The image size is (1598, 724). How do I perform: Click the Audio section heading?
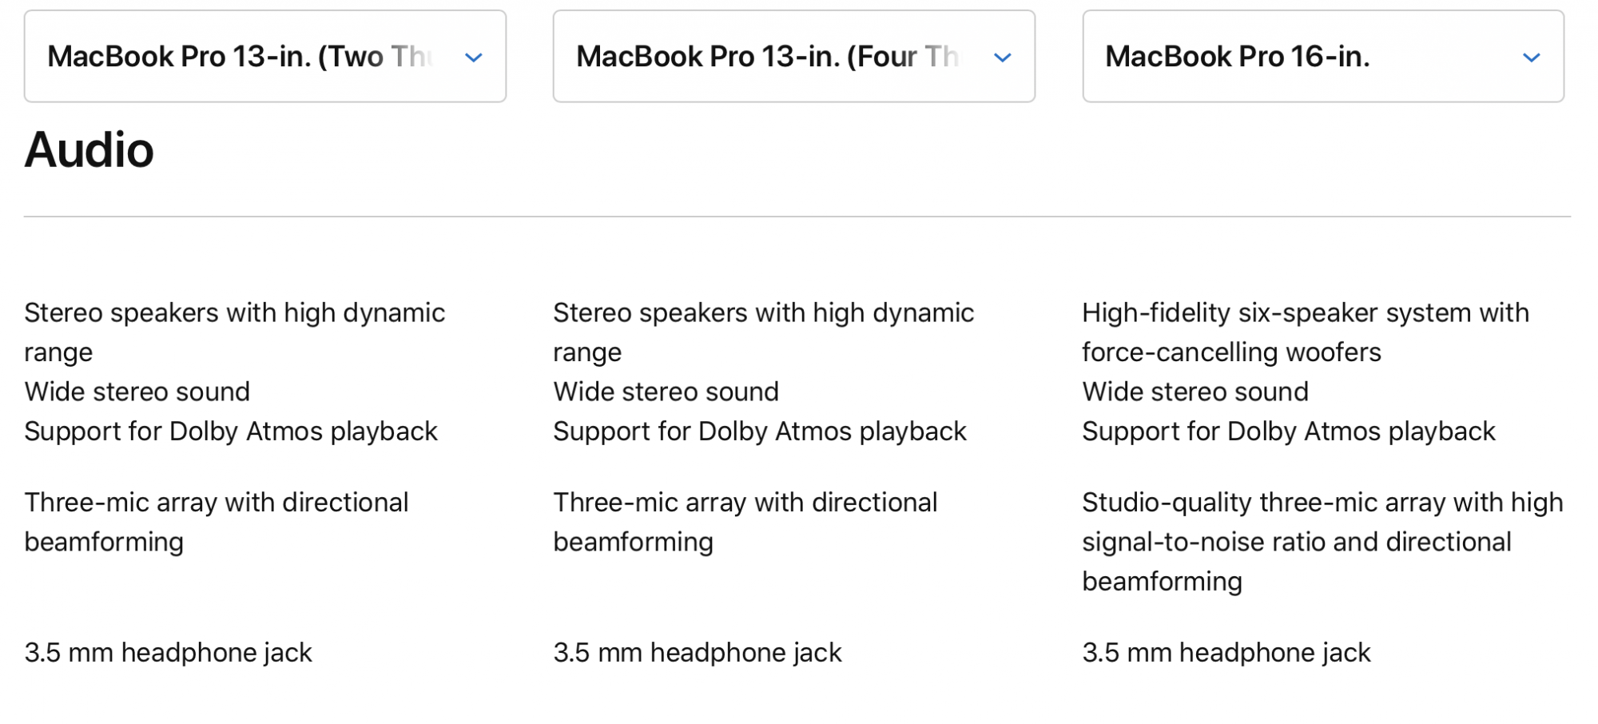pyautogui.click(x=89, y=150)
